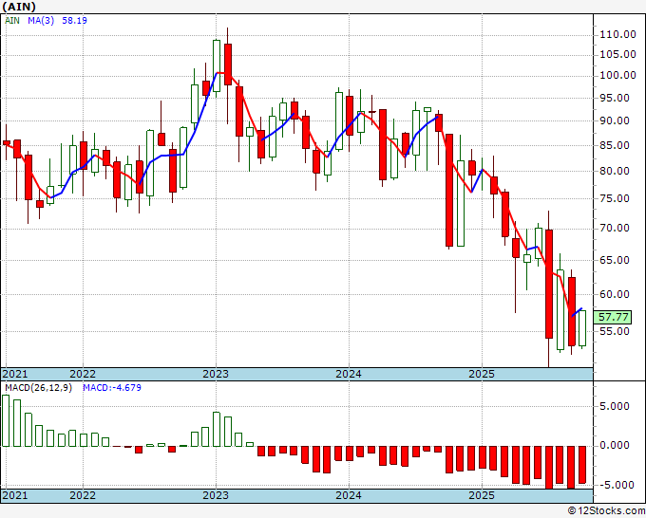Screen dimensions: 646x518
Task: Select 2022 on the price chart time axis
Action: [x=83, y=374]
